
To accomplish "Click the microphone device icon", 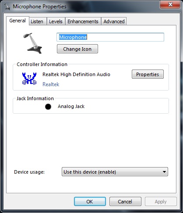I will click(33, 43).
